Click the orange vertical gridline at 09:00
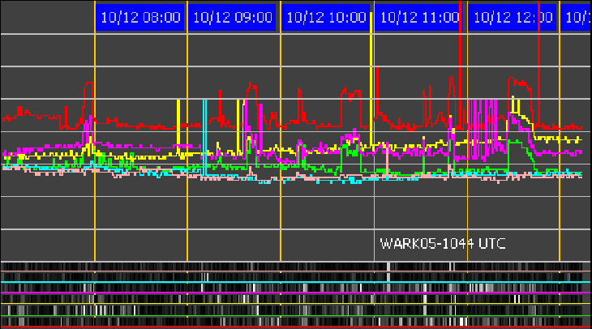The width and height of the screenshot is (592, 329). tap(188, 211)
